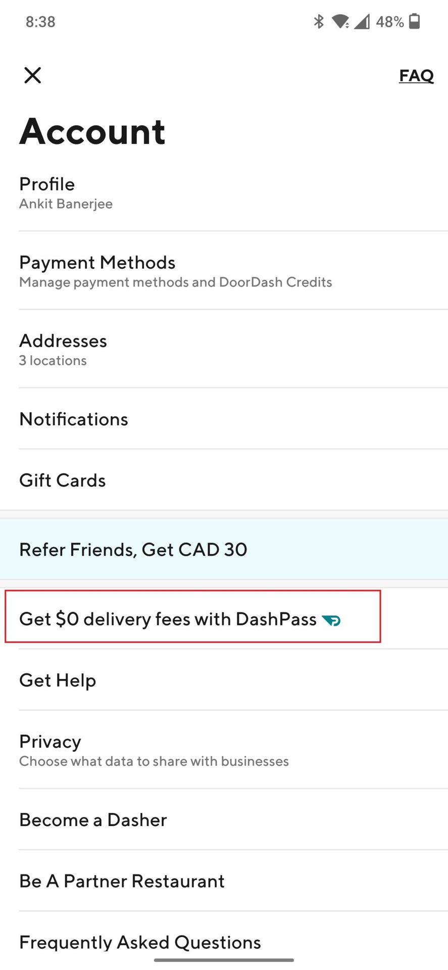448x970 pixels.
Task: Tap the Bluetooth status icon
Action: click(x=319, y=22)
